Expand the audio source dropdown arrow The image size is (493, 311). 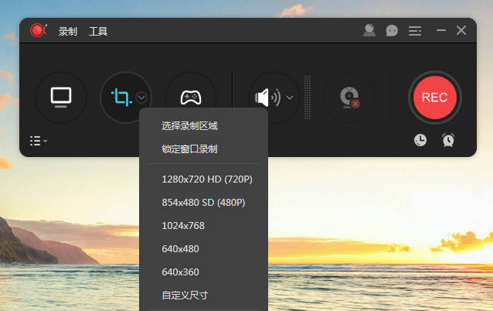(290, 97)
